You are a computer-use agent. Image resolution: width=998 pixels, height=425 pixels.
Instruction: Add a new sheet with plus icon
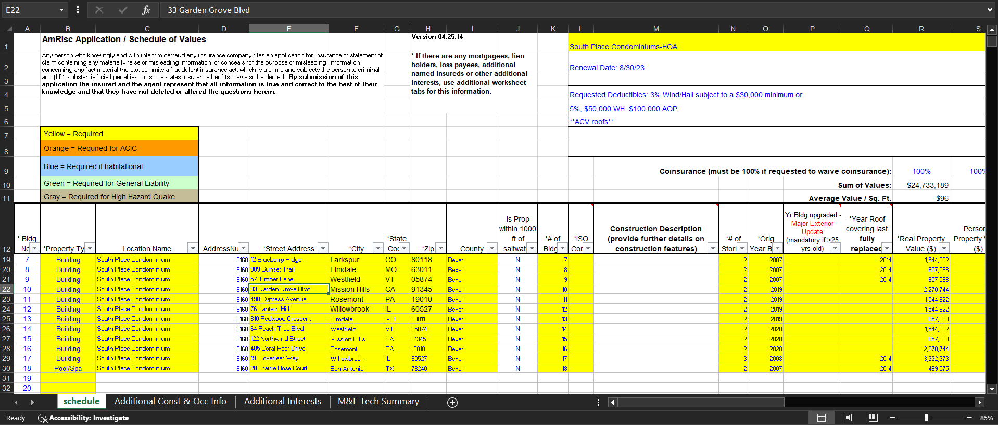[x=452, y=402]
